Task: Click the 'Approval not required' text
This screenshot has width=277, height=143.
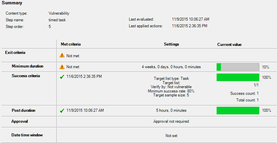Action: click(x=171, y=121)
